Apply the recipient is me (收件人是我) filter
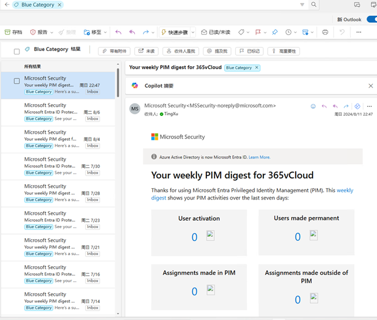Screen dimensions: 377x320 (x=181, y=51)
